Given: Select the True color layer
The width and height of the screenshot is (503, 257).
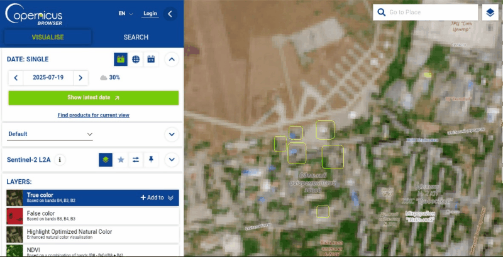Looking at the screenshot, I should tap(92, 198).
